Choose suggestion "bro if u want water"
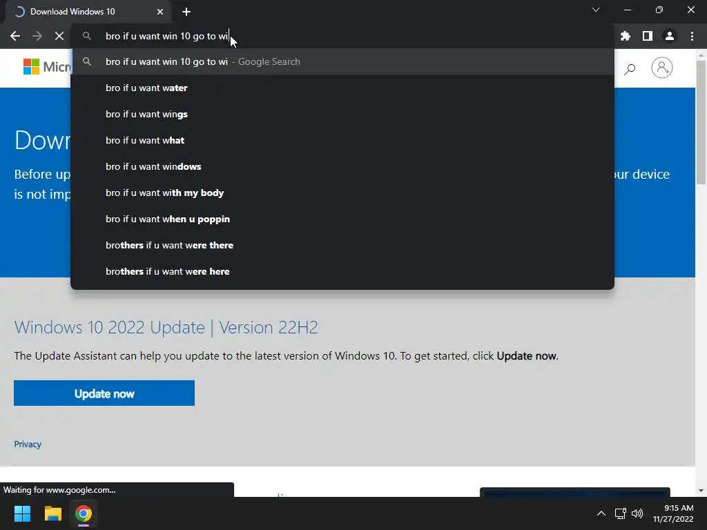Screen dimensions: 707x530 (342, 88)
